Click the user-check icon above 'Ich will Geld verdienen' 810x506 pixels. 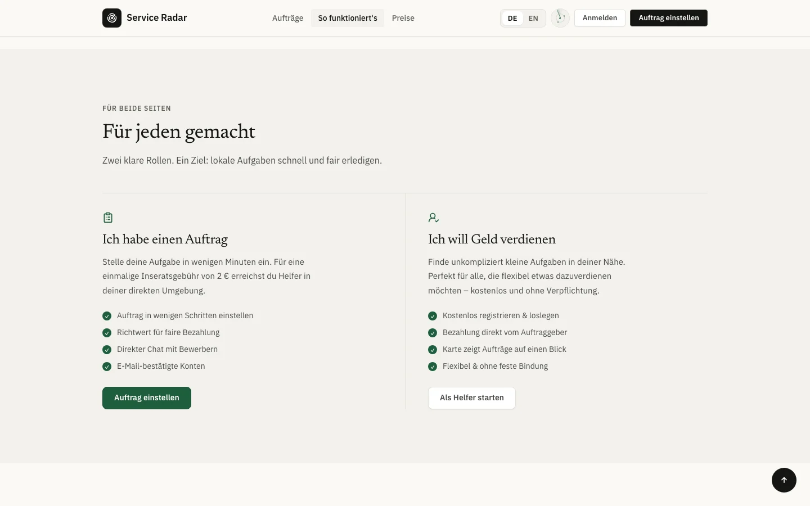coord(434,218)
